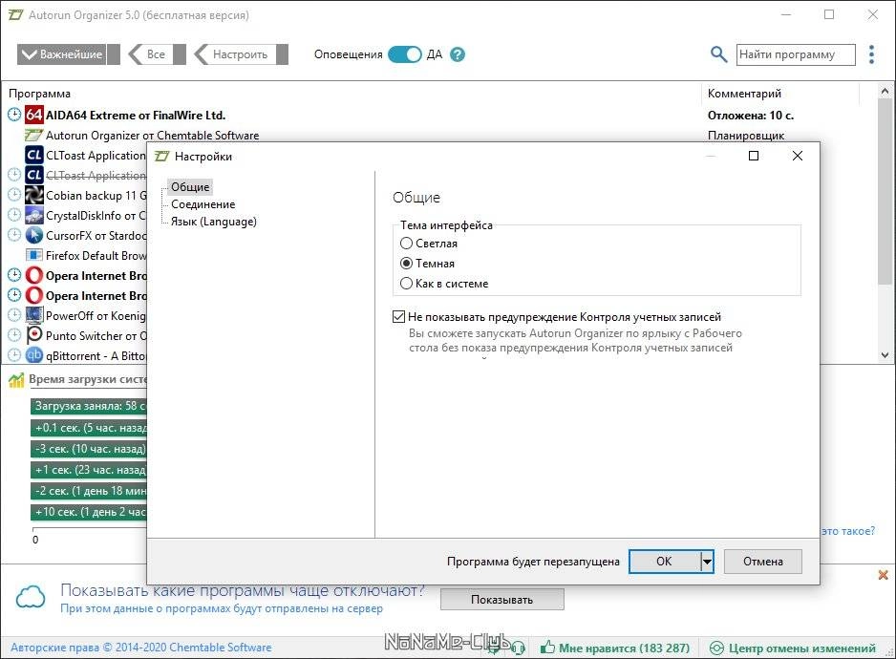Screen dimensions: 896x659
Task: Click the Загрузка заняла boot time bar
Action: (89, 406)
